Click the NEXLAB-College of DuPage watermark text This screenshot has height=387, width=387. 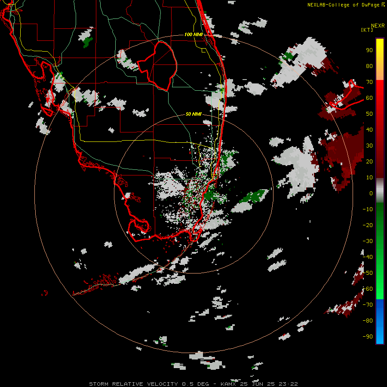(343, 5)
